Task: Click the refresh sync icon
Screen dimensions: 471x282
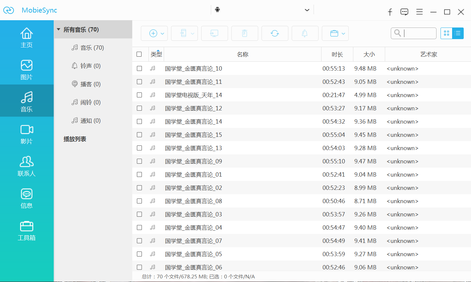Action: tap(275, 33)
